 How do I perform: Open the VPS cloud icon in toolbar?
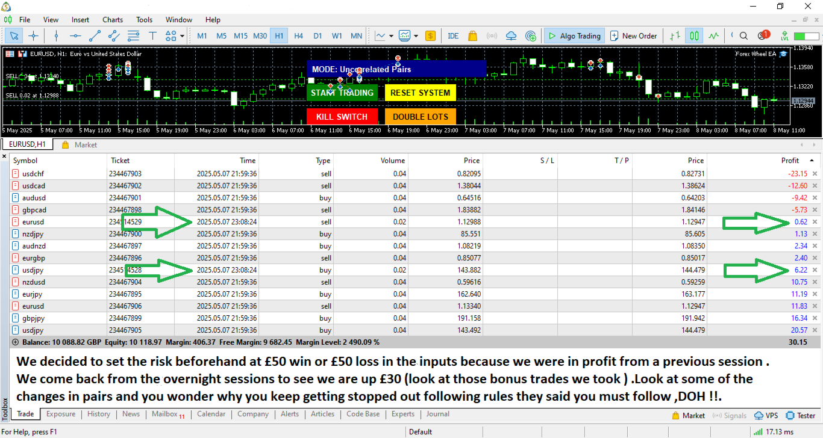(x=511, y=35)
